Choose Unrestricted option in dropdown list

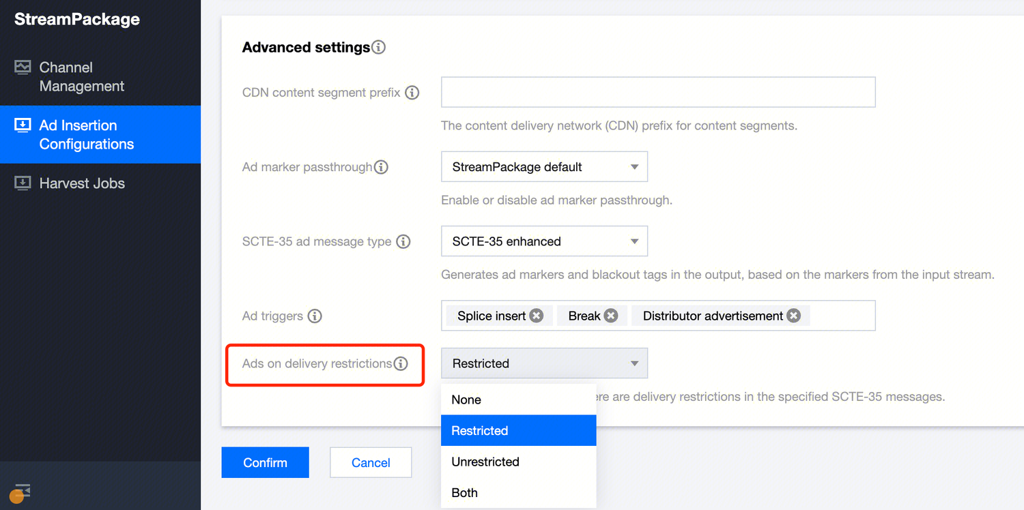pyautogui.click(x=485, y=462)
